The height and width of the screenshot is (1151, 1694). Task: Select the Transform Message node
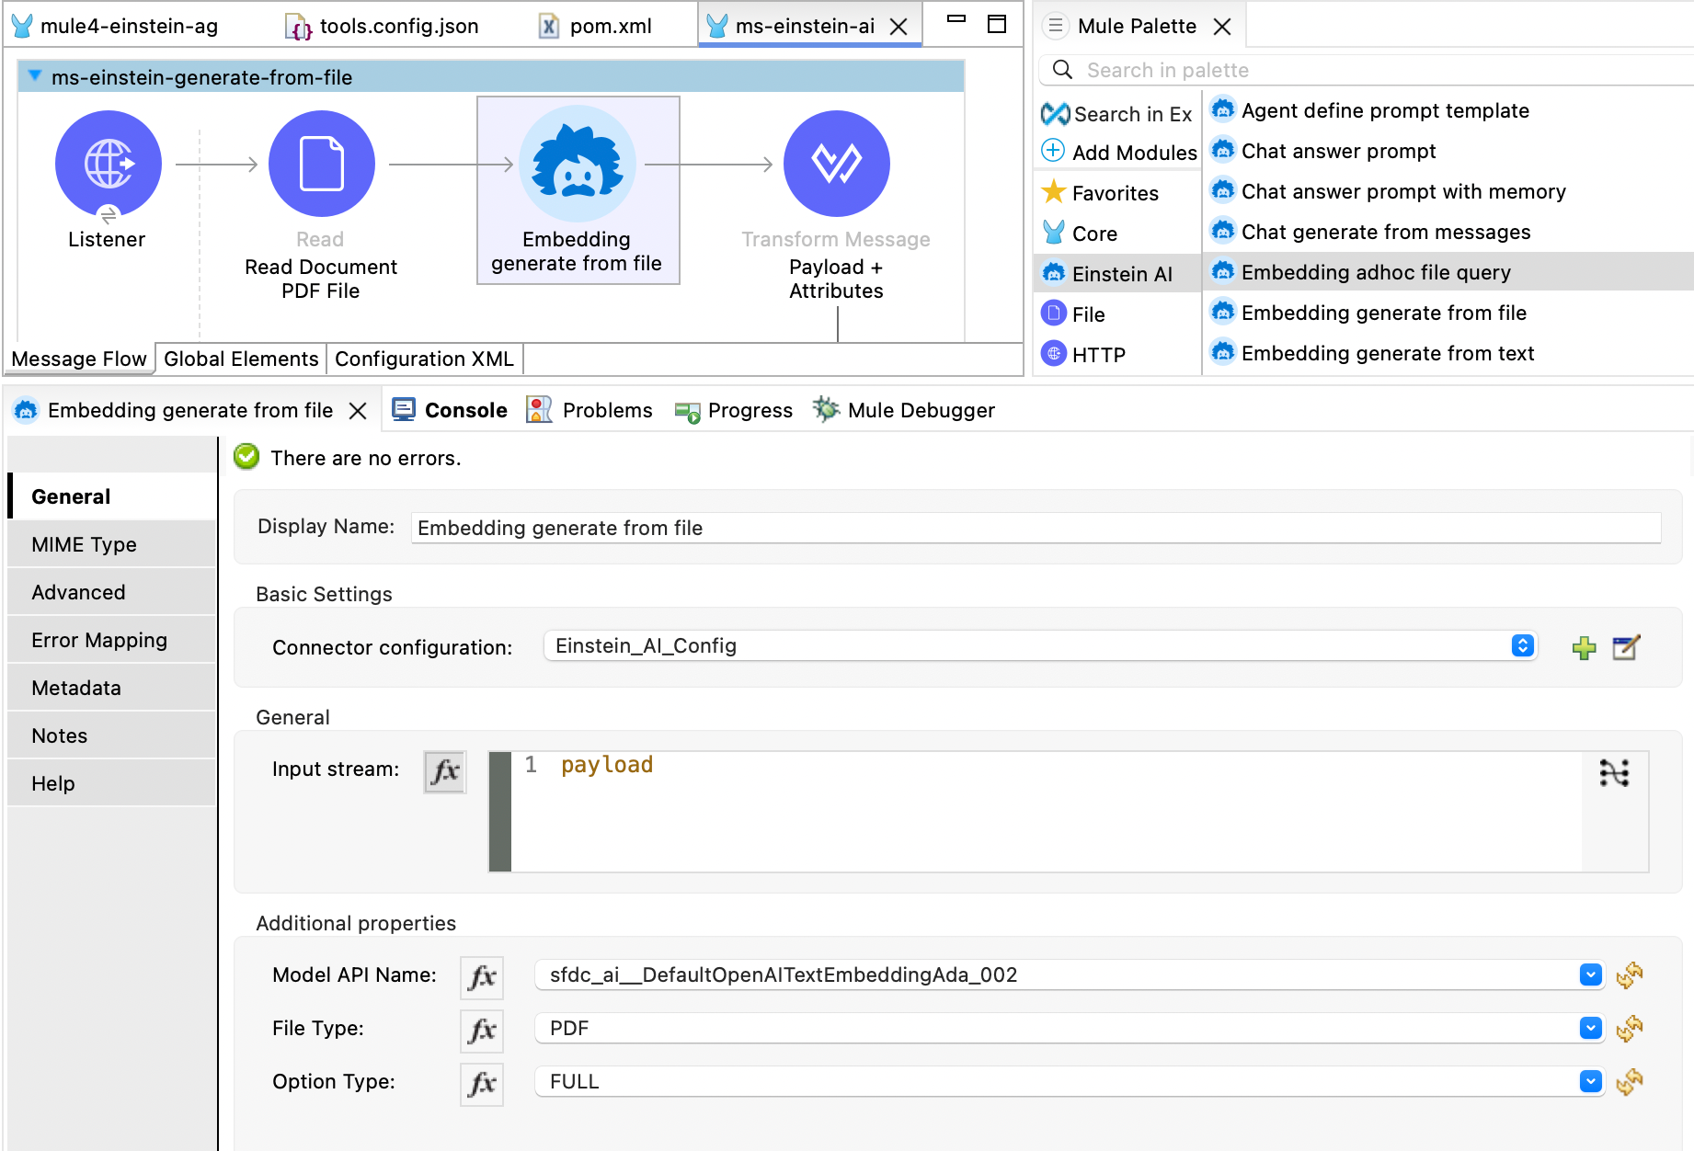pyautogui.click(x=836, y=164)
